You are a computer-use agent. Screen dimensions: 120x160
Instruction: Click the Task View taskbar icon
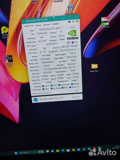(x=47, y=151)
